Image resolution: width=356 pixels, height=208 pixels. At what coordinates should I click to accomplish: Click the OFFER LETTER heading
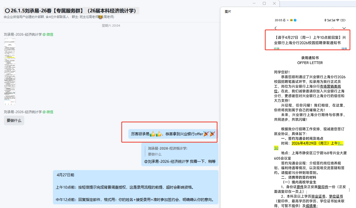pyautogui.click(x=310, y=63)
